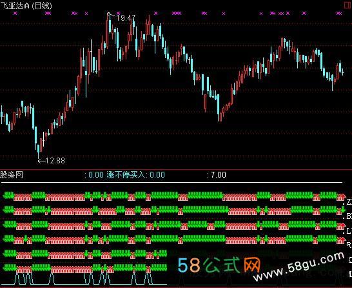Click the 涨不停买入: 0.00 indicator readout

[135, 175]
